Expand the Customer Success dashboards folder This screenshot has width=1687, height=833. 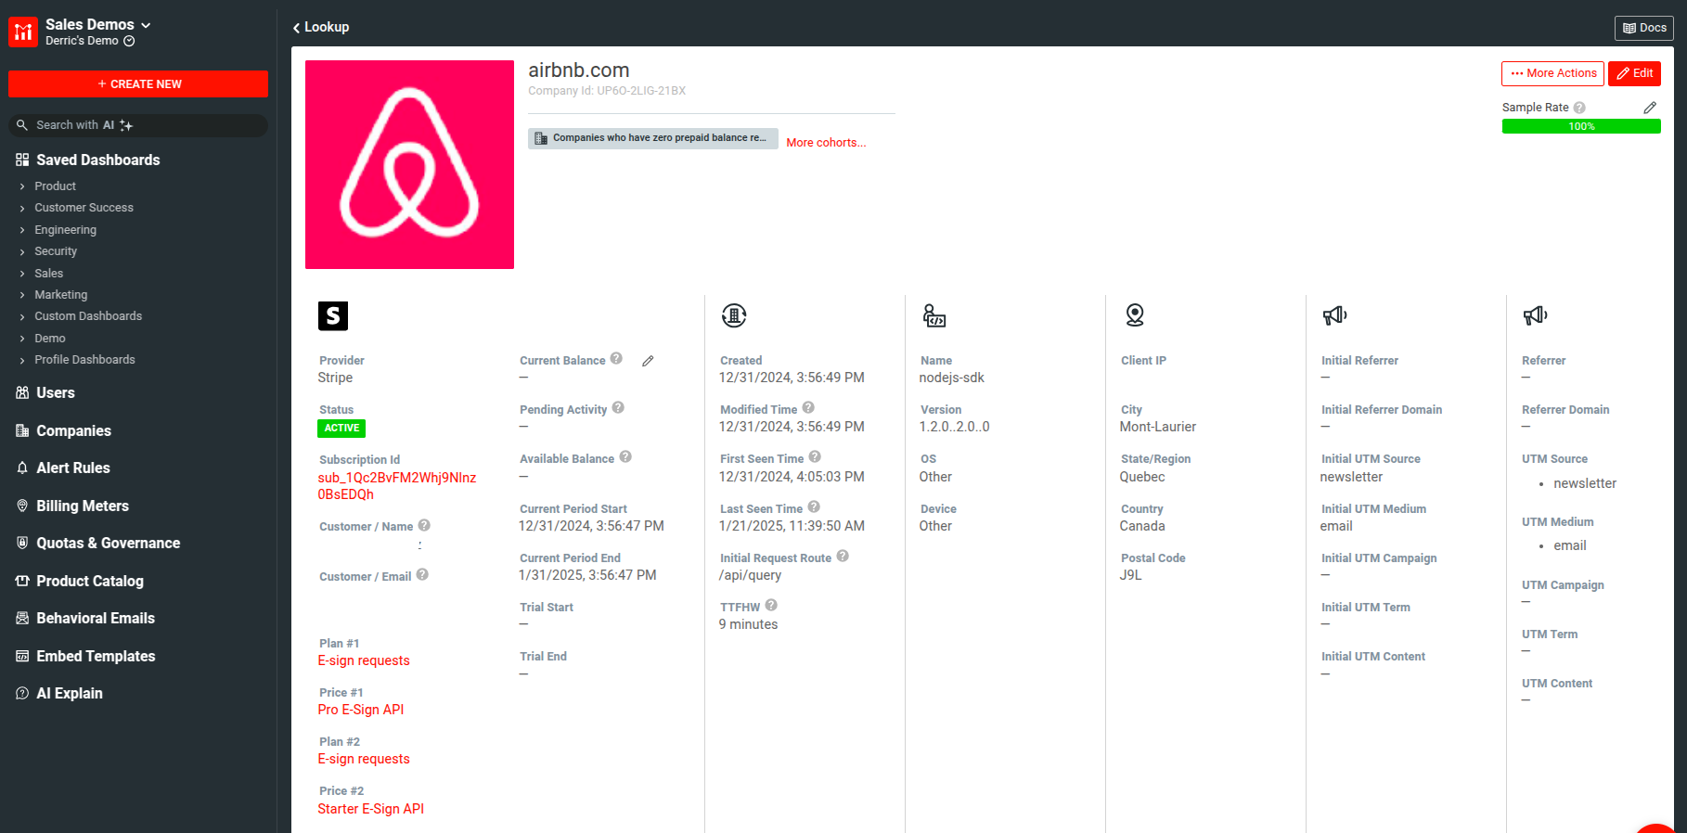click(x=84, y=208)
